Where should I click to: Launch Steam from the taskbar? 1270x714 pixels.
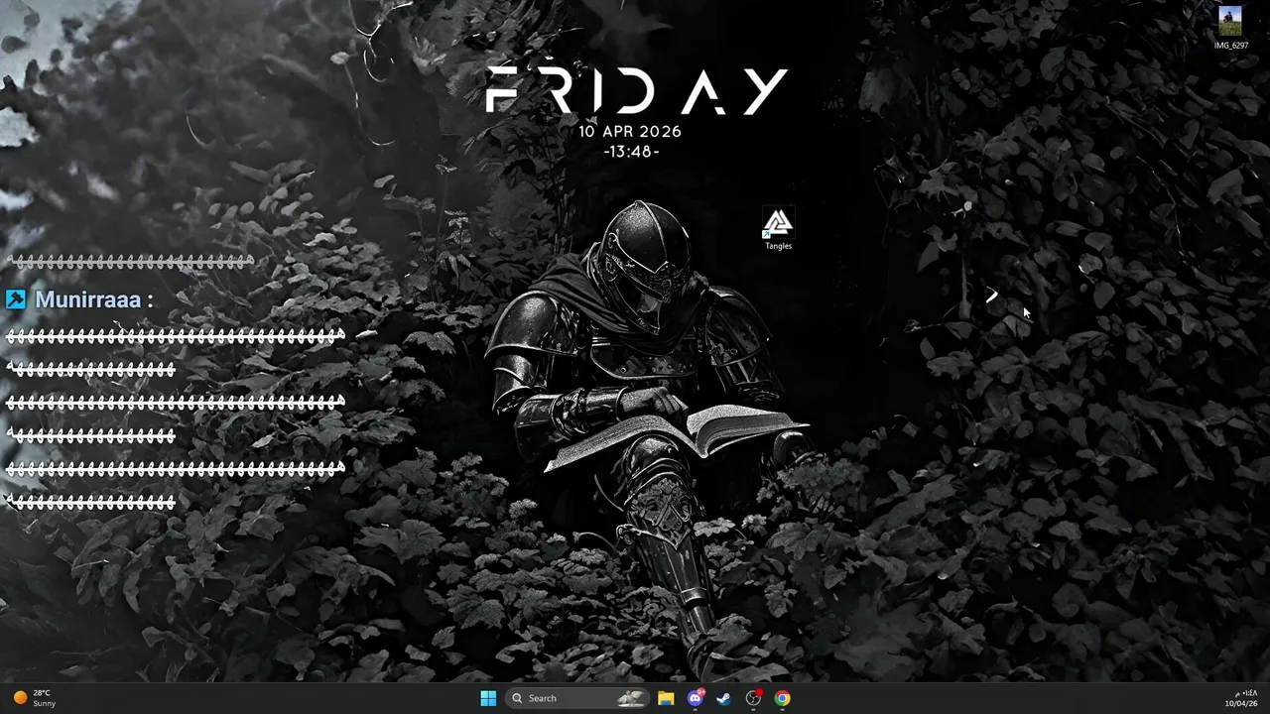pyautogui.click(x=723, y=698)
